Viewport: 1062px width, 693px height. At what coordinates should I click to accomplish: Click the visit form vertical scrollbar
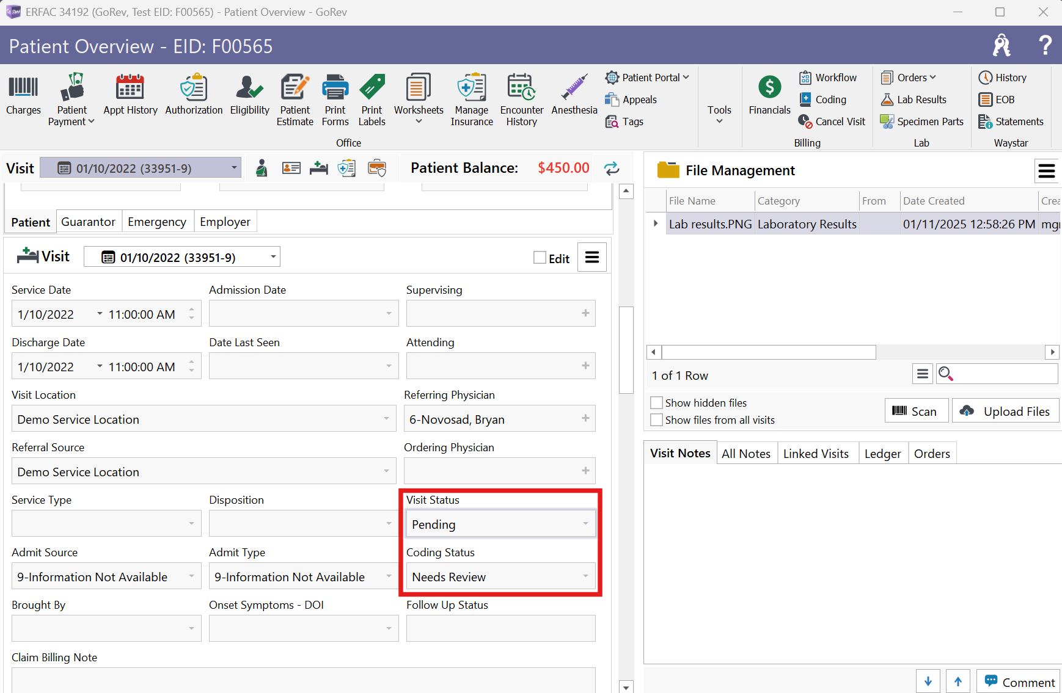[x=626, y=350]
